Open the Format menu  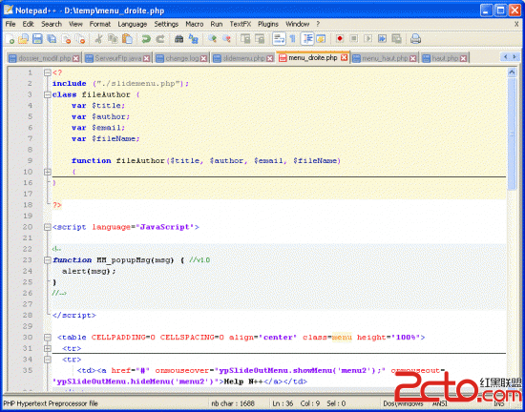tap(100, 24)
